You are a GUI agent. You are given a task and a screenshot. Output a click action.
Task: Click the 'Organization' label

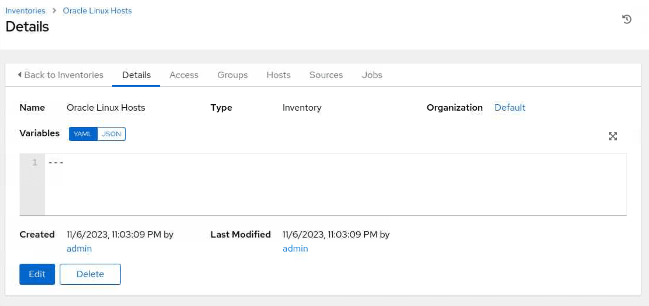coord(455,108)
